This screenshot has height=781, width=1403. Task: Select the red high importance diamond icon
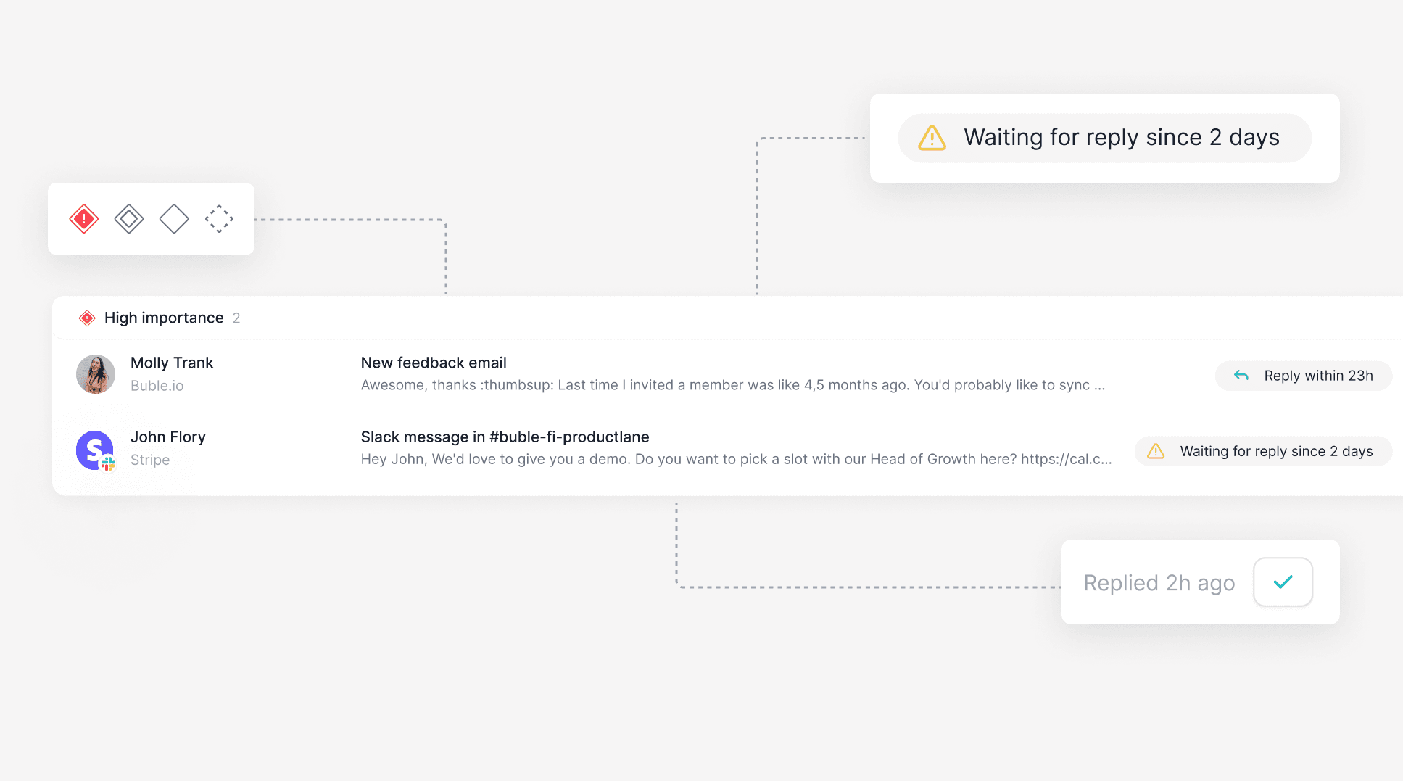point(84,218)
